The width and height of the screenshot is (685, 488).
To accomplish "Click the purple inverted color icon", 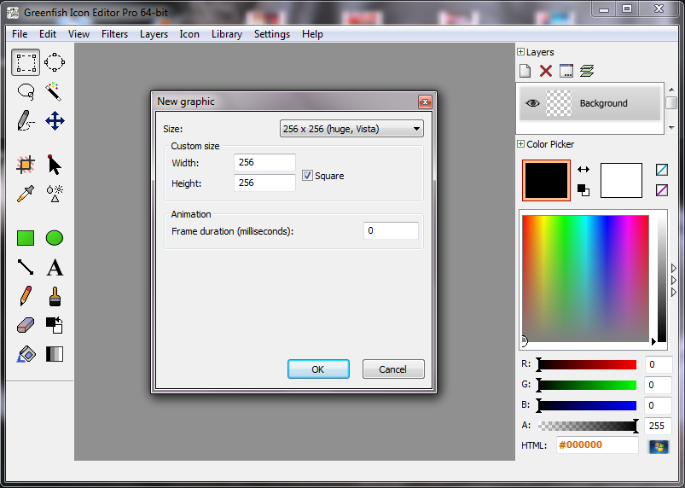I will (x=662, y=190).
